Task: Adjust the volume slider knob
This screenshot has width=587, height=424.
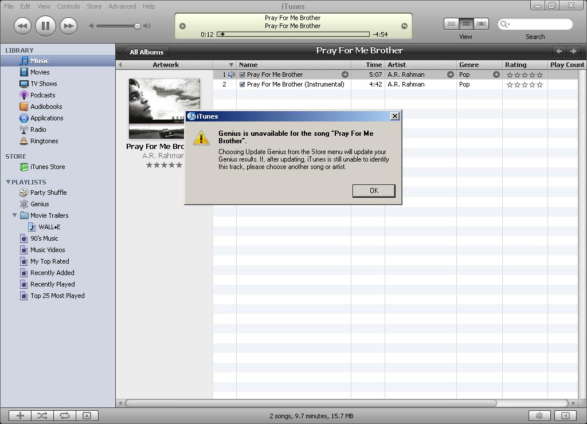Action: (x=138, y=26)
